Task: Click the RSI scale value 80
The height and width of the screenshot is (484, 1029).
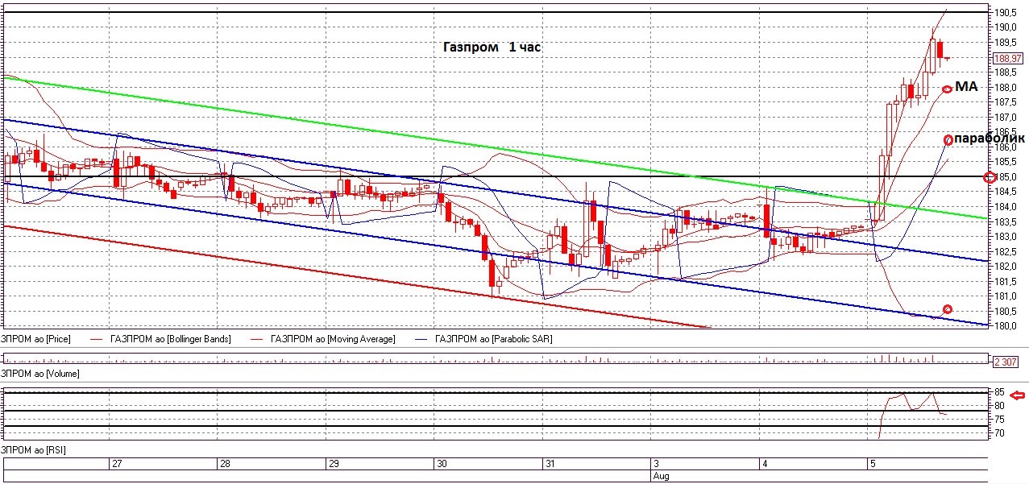Action: (999, 406)
